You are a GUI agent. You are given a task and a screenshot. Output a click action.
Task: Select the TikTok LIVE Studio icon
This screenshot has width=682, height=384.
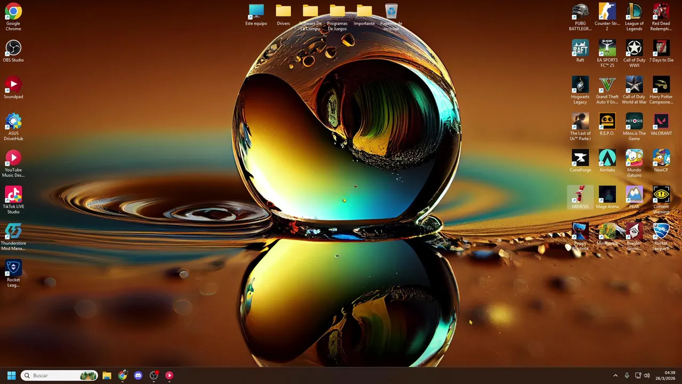pos(13,201)
